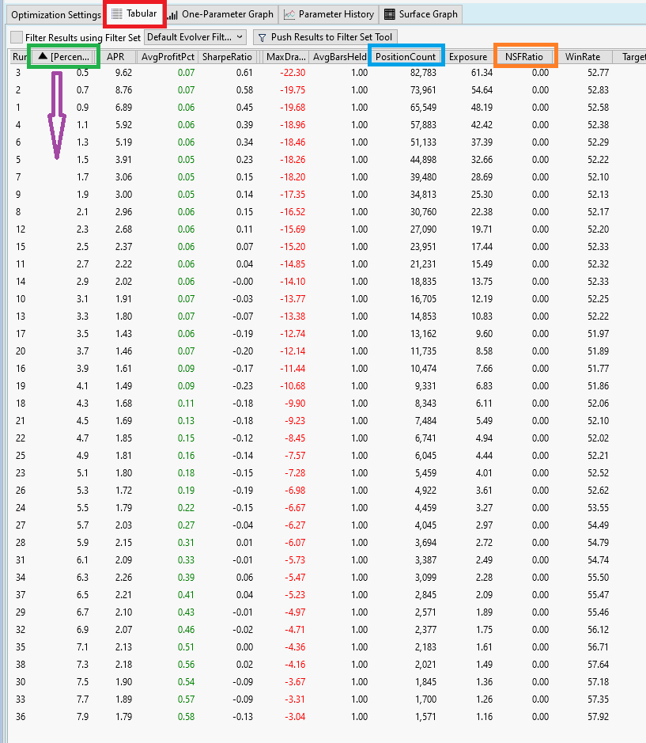Sort by the APR column header
The image size is (646, 743).
tap(115, 57)
